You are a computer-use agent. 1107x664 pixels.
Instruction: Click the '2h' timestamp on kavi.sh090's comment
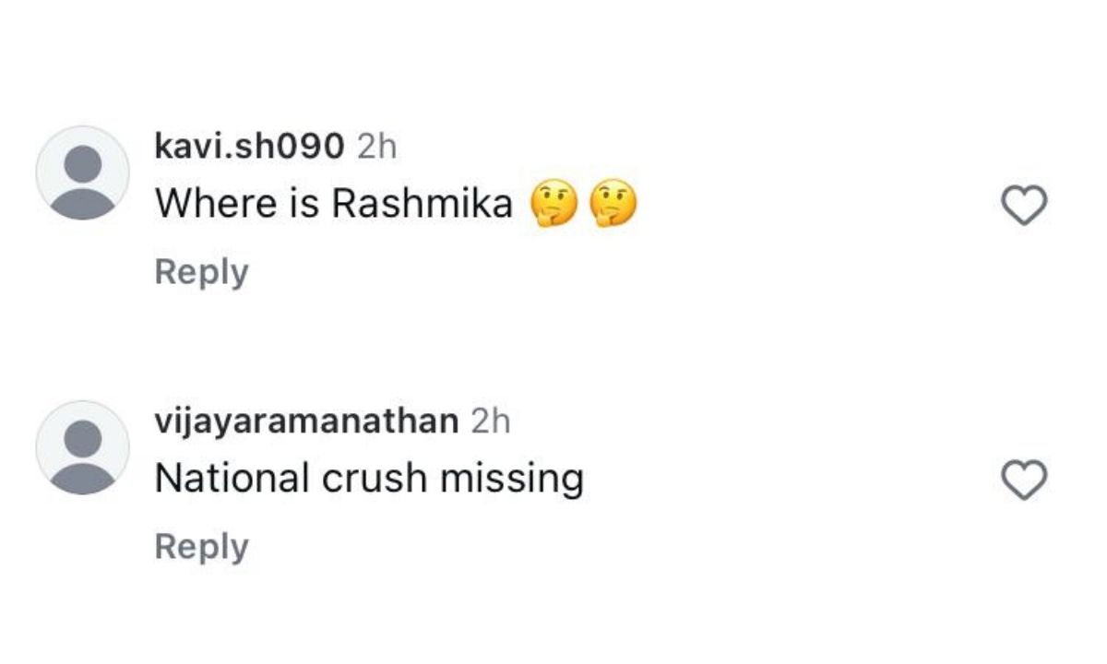[378, 146]
